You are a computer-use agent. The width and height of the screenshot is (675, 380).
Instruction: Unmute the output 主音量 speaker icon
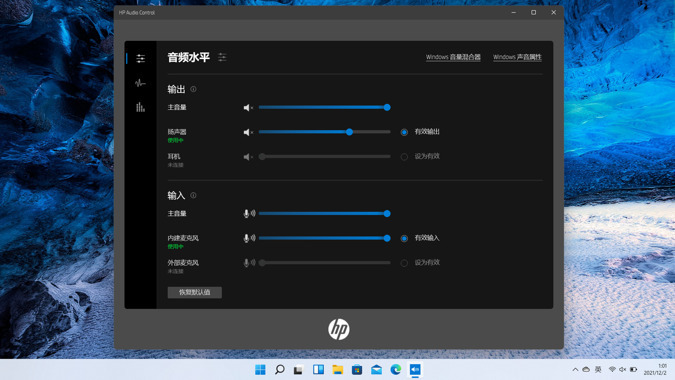click(x=248, y=108)
